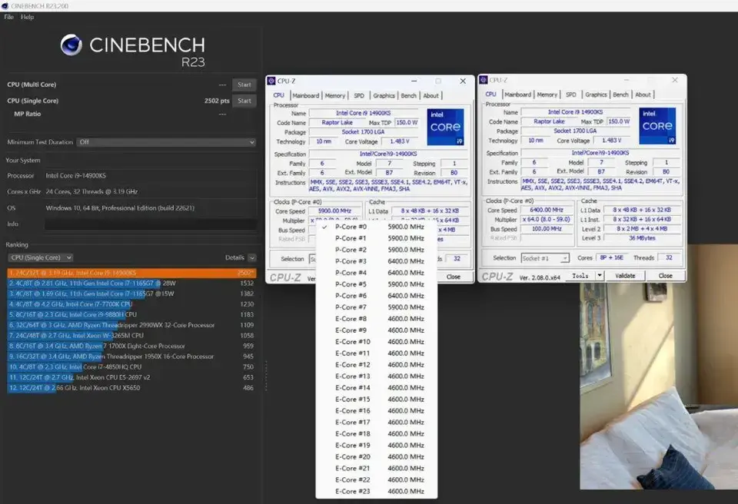738x504 pixels.
Task: Click the Close button in left CPU-Z
Action: pos(454,277)
